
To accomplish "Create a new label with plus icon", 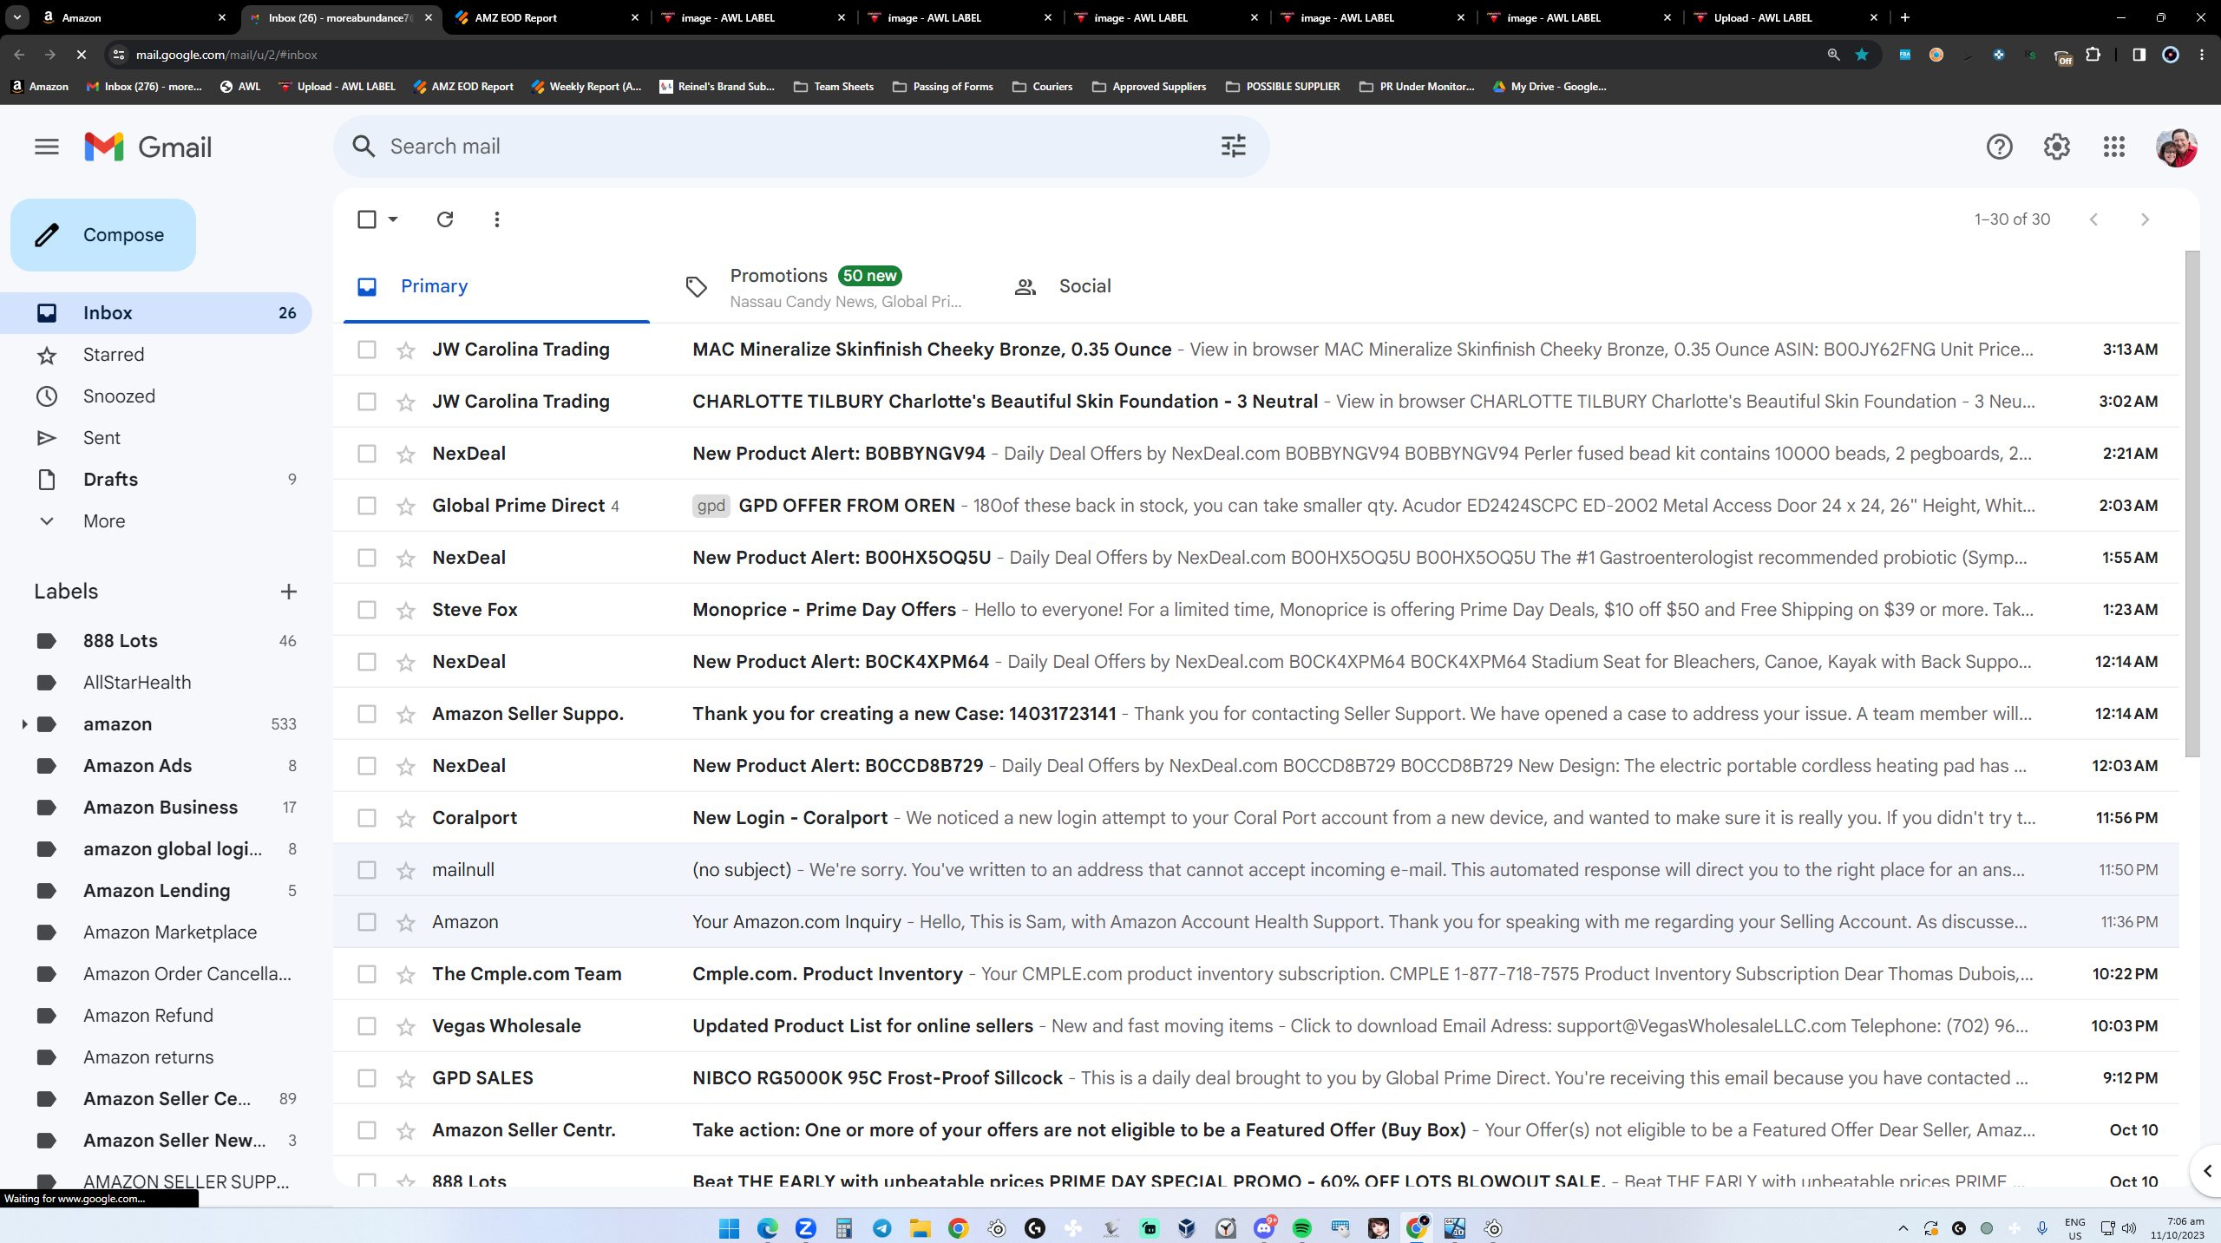I will coord(289,592).
